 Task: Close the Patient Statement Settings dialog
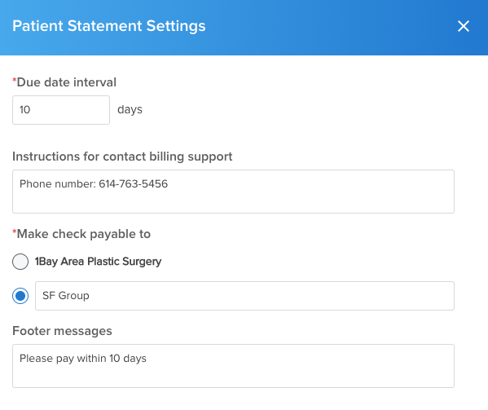point(464,26)
